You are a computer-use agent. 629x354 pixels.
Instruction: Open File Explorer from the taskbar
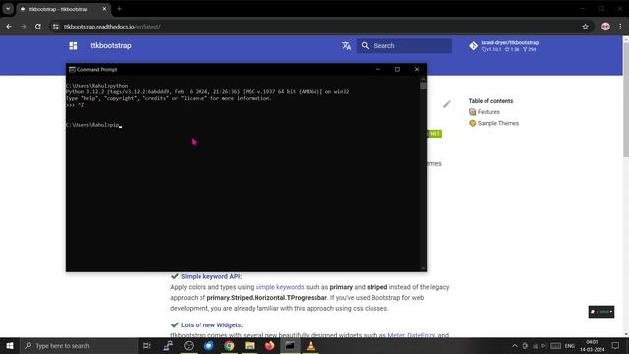coord(250,345)
